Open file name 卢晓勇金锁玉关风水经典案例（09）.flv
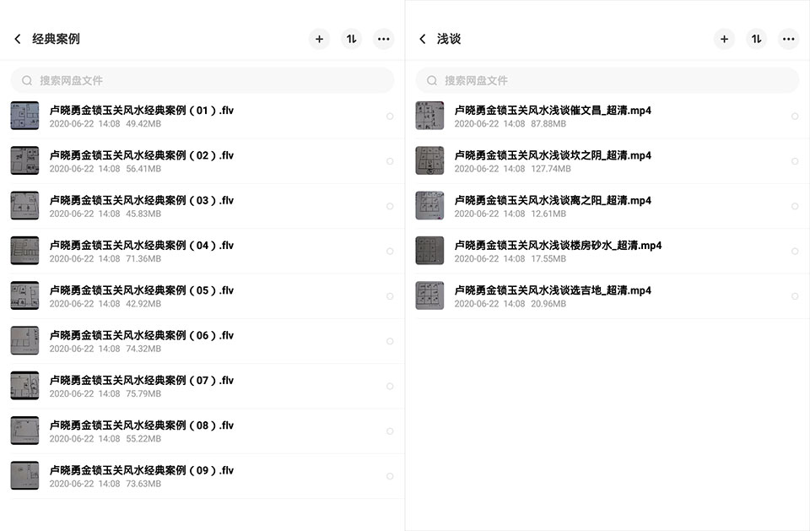The height and width of the screenshot is (531, 810). [x=142, y=470]
